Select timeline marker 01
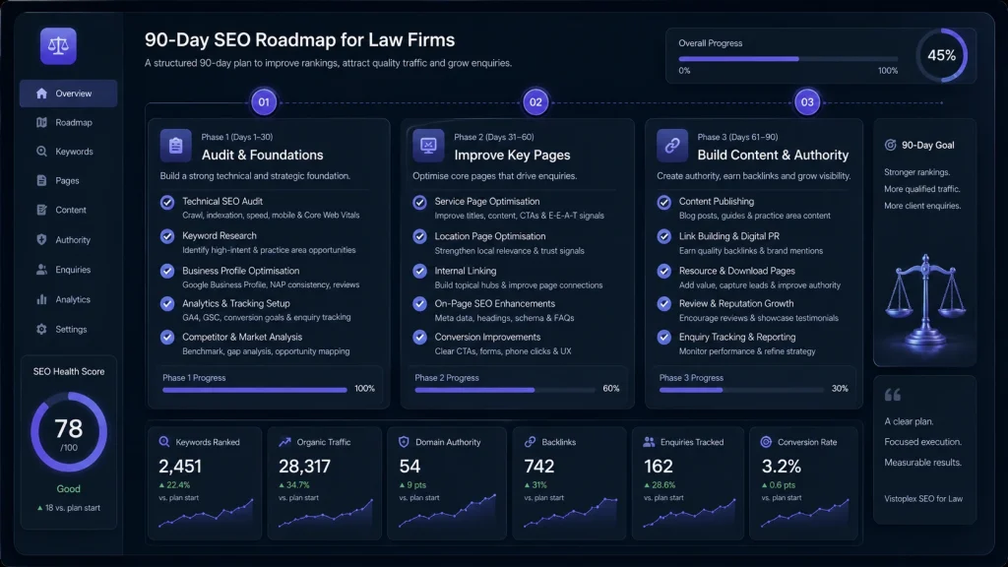This screenshot has width=1008, height=567. tap(264, 101)
